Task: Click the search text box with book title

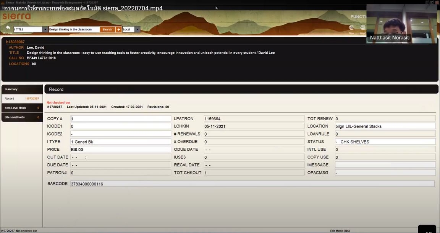Action: (x=74, y=29)
